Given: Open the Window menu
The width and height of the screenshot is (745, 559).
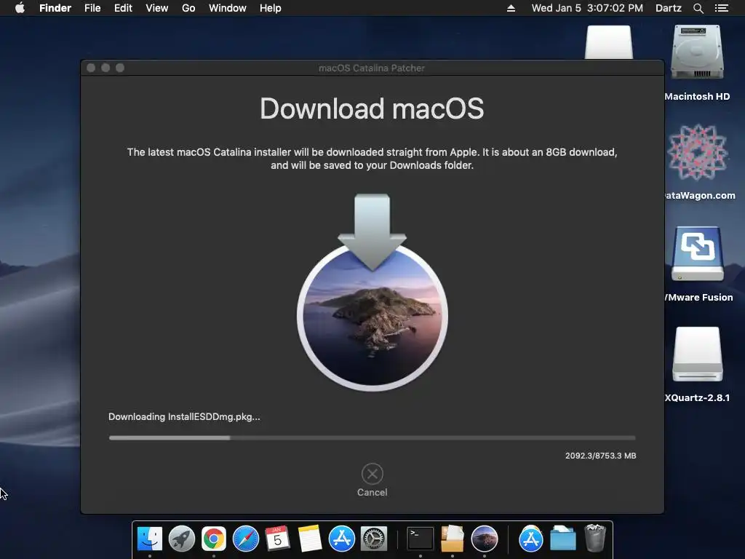Looking at the screenshot, I should (x=228, y=8).
